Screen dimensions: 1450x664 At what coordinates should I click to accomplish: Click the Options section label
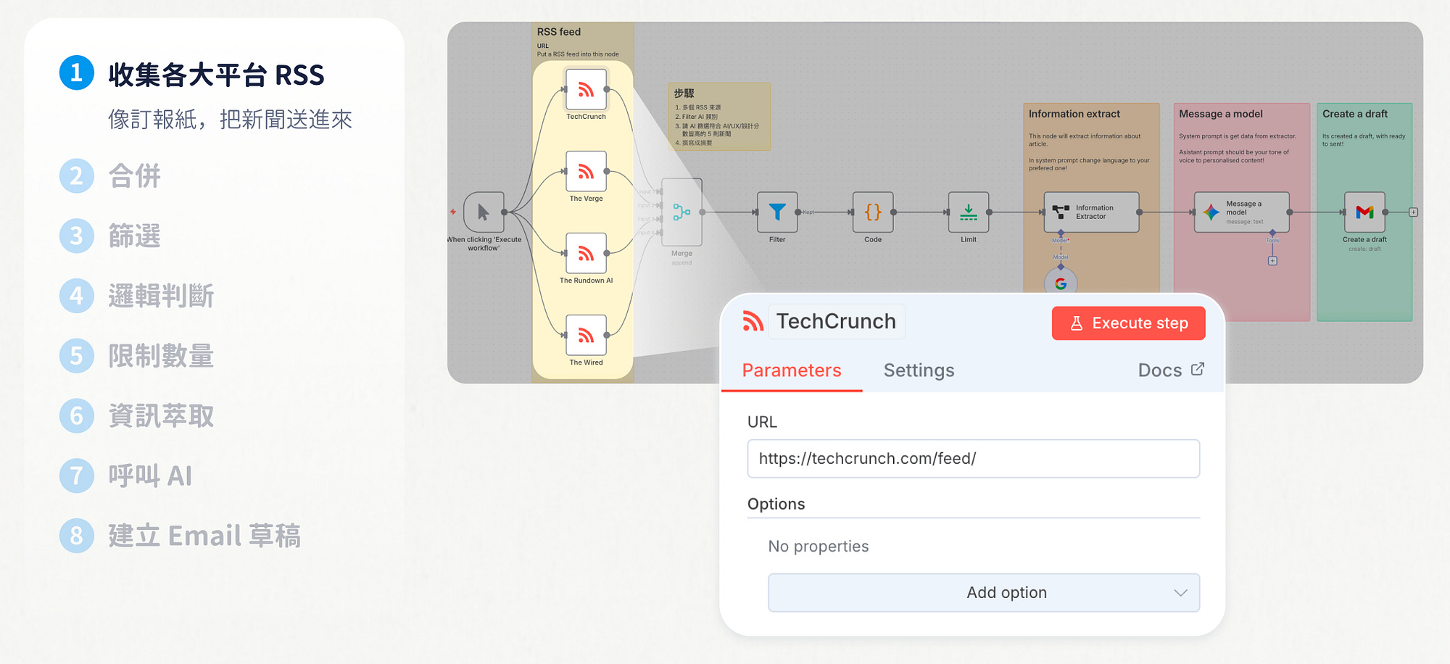(776, 504)
